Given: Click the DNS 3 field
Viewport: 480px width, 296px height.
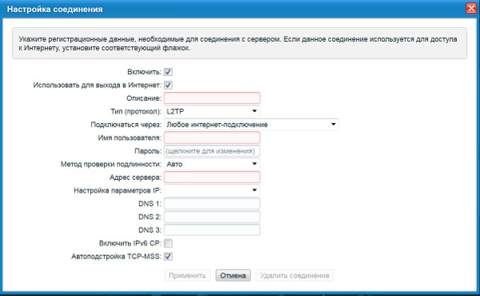Looking at the screenshot, I should (212, 230).
